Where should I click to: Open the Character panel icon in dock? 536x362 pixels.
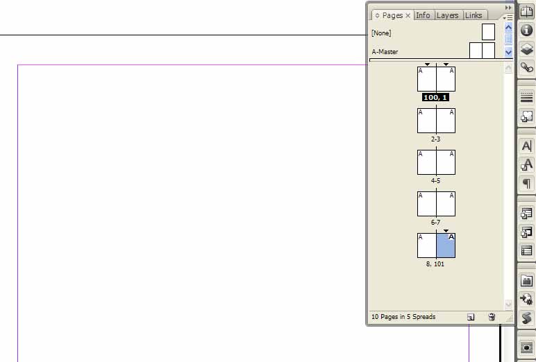tap(526, 146)
